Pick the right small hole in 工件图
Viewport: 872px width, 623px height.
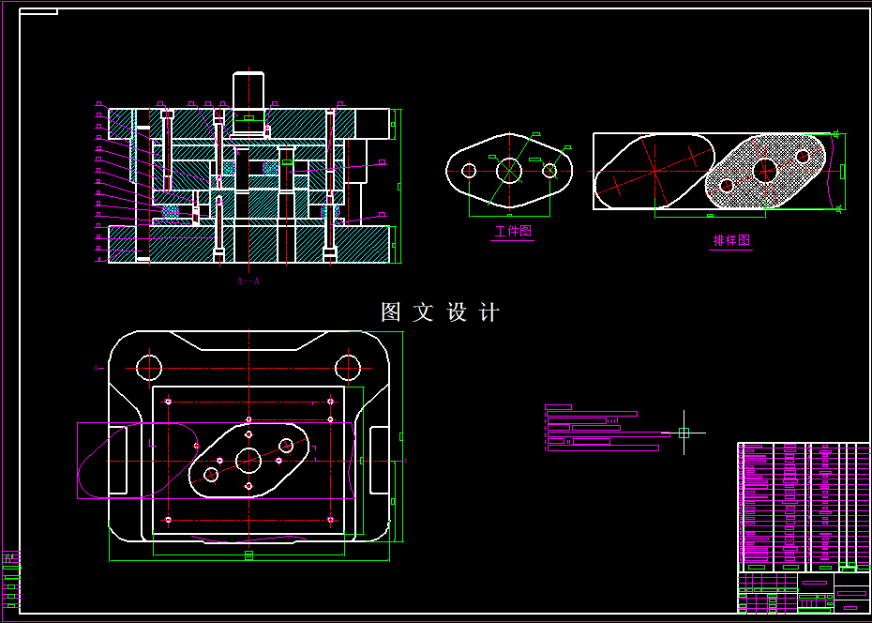[x=549, y=171]
